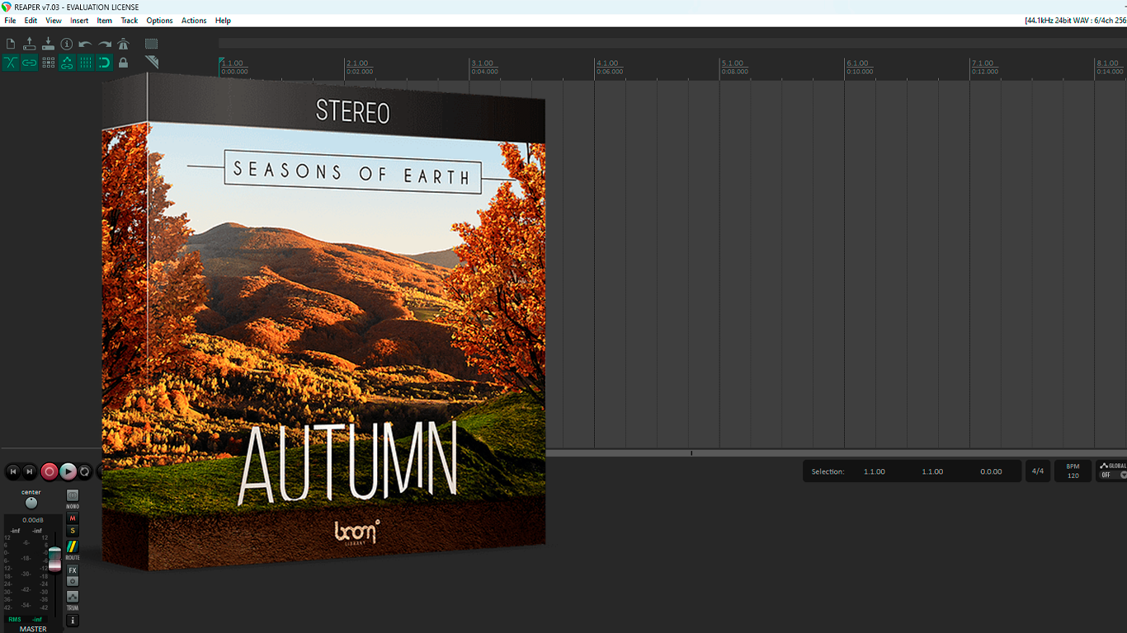Open master ROUTE routing button
1127x633 pixels.
73,547
